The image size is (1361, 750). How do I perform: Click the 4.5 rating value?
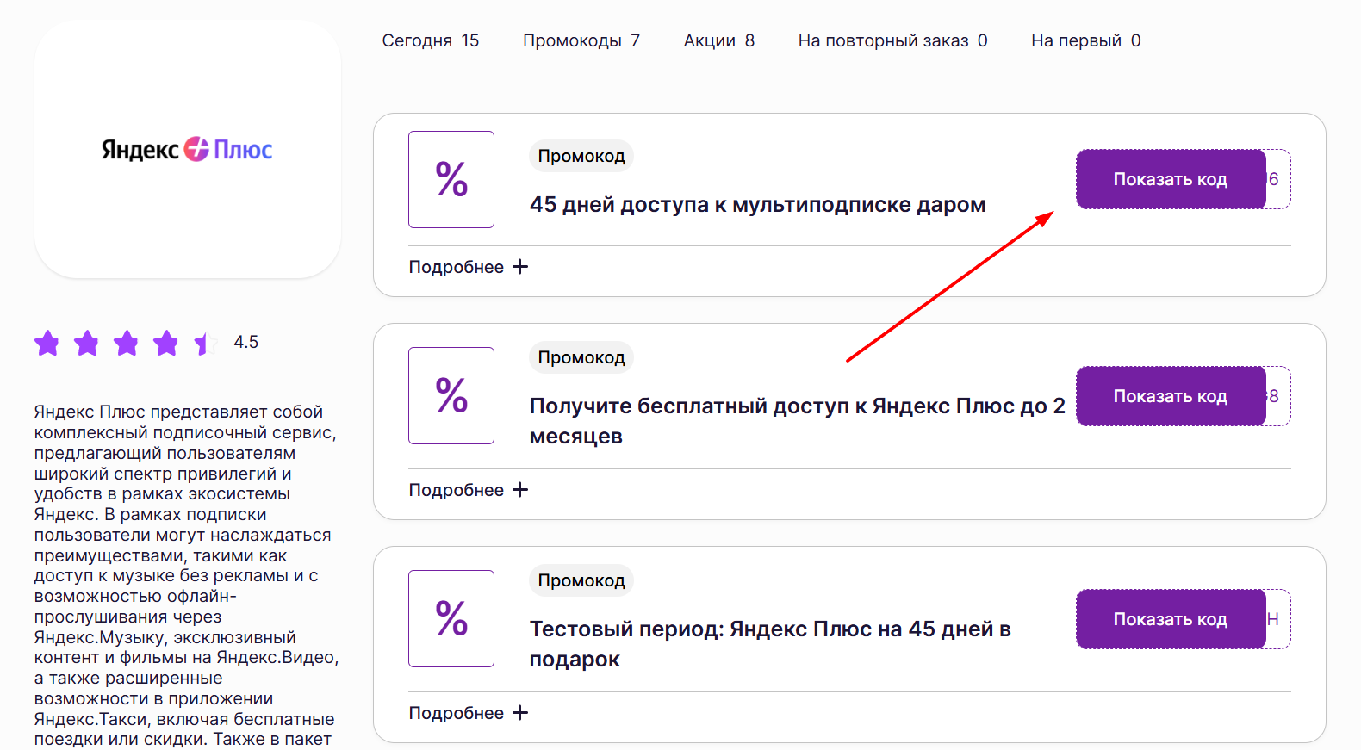pos(246,342)
